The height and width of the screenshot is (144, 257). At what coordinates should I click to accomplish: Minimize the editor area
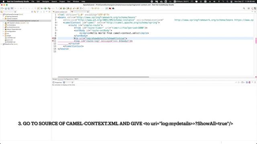pos(252,12)
